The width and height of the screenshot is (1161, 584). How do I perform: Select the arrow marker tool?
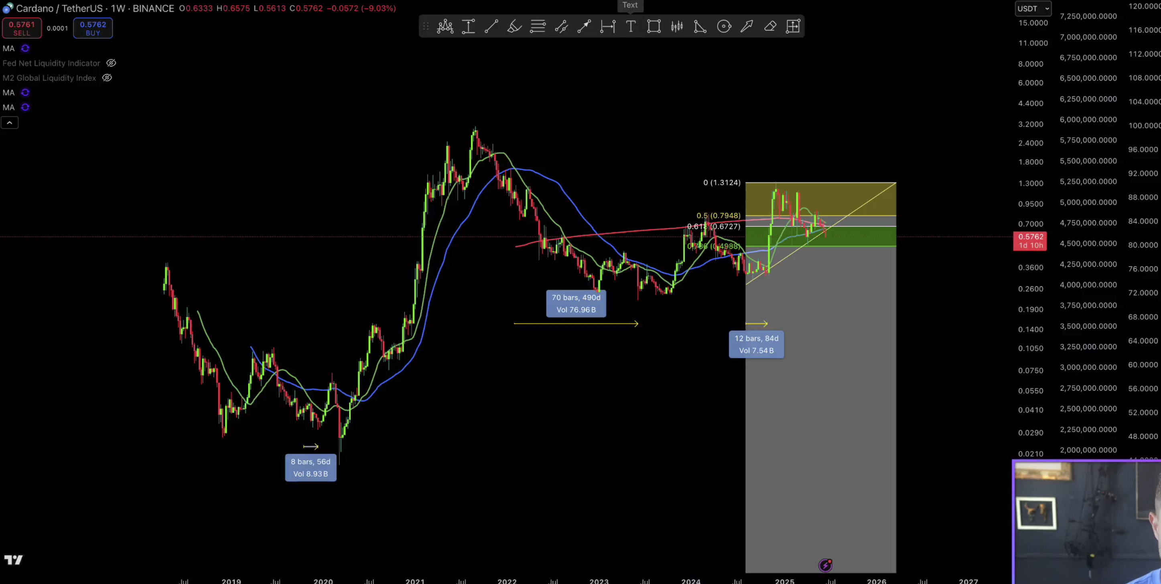747,26
